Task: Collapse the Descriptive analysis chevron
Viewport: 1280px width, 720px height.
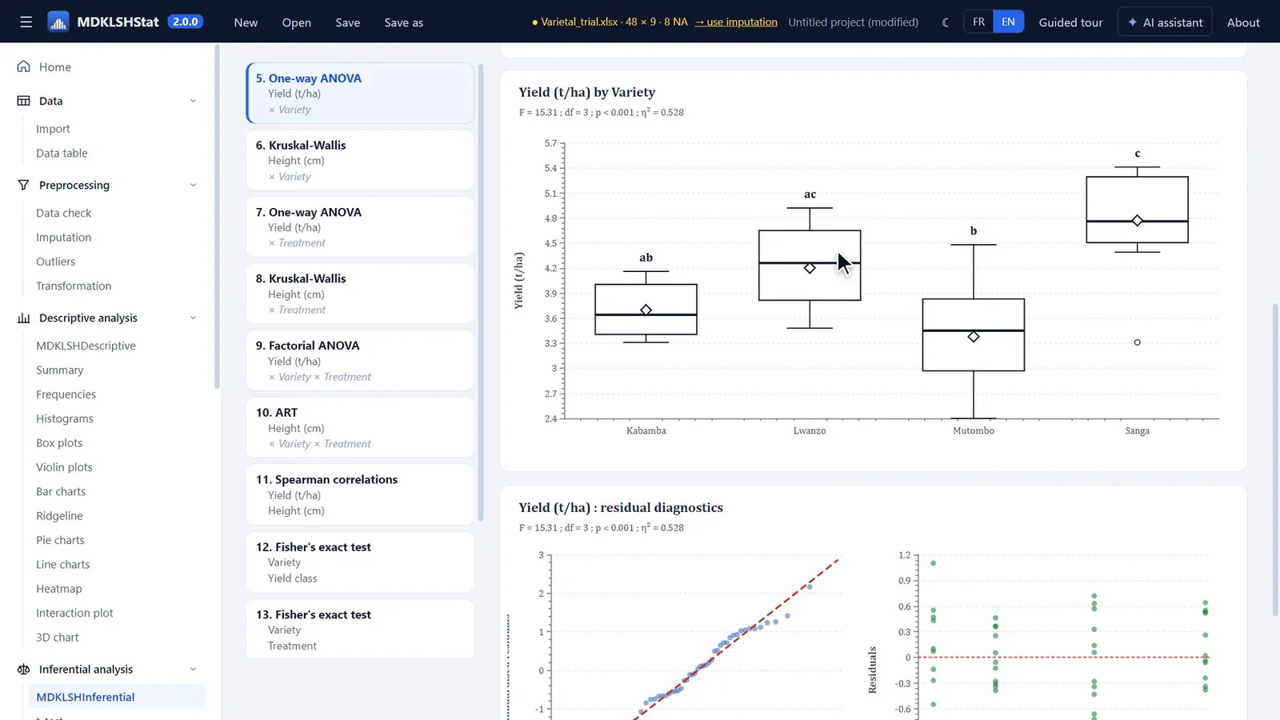Action: tap(193, 318)
